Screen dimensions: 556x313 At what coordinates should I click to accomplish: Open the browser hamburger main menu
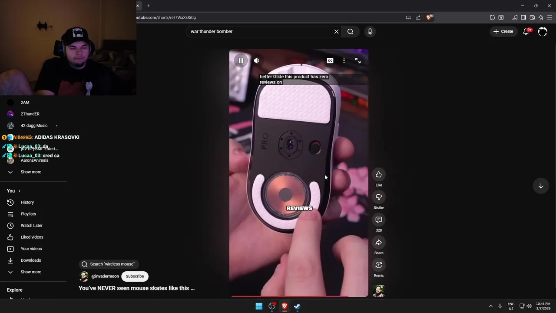tap(550, 17)
